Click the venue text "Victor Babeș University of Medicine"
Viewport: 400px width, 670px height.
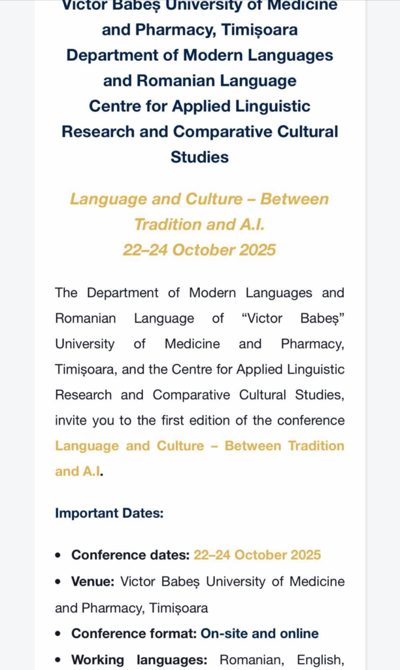pos(233,582)
